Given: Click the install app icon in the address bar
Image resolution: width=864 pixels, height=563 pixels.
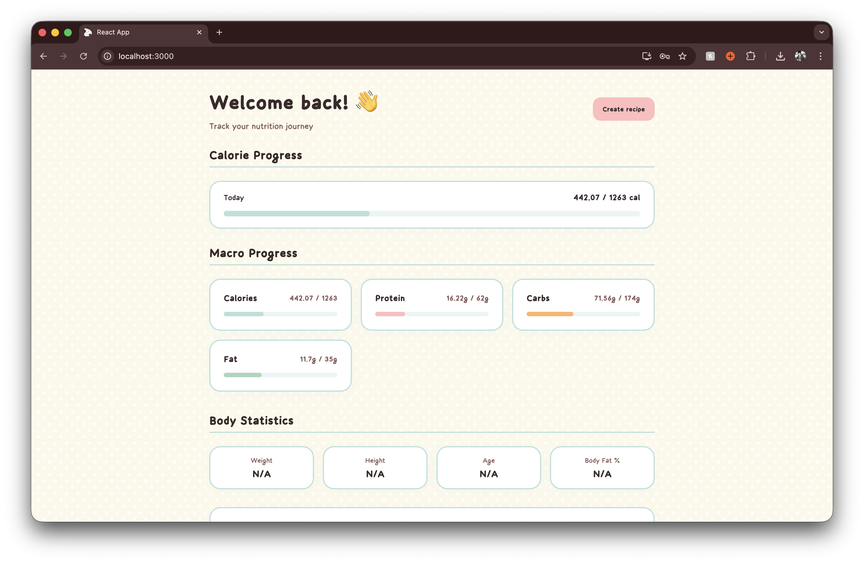Looking at the screenshot, I should (647, 56).
